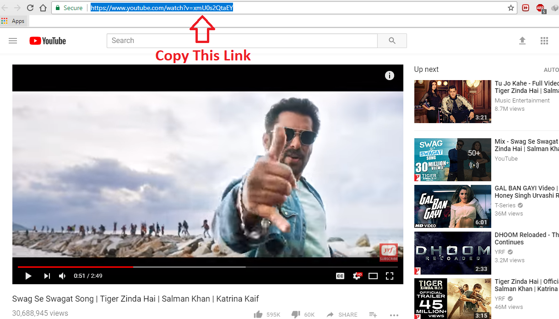Click inside the YouTube search box
Image resolution: width=559 pixels, height=319 pixels.
coord(242,41)
